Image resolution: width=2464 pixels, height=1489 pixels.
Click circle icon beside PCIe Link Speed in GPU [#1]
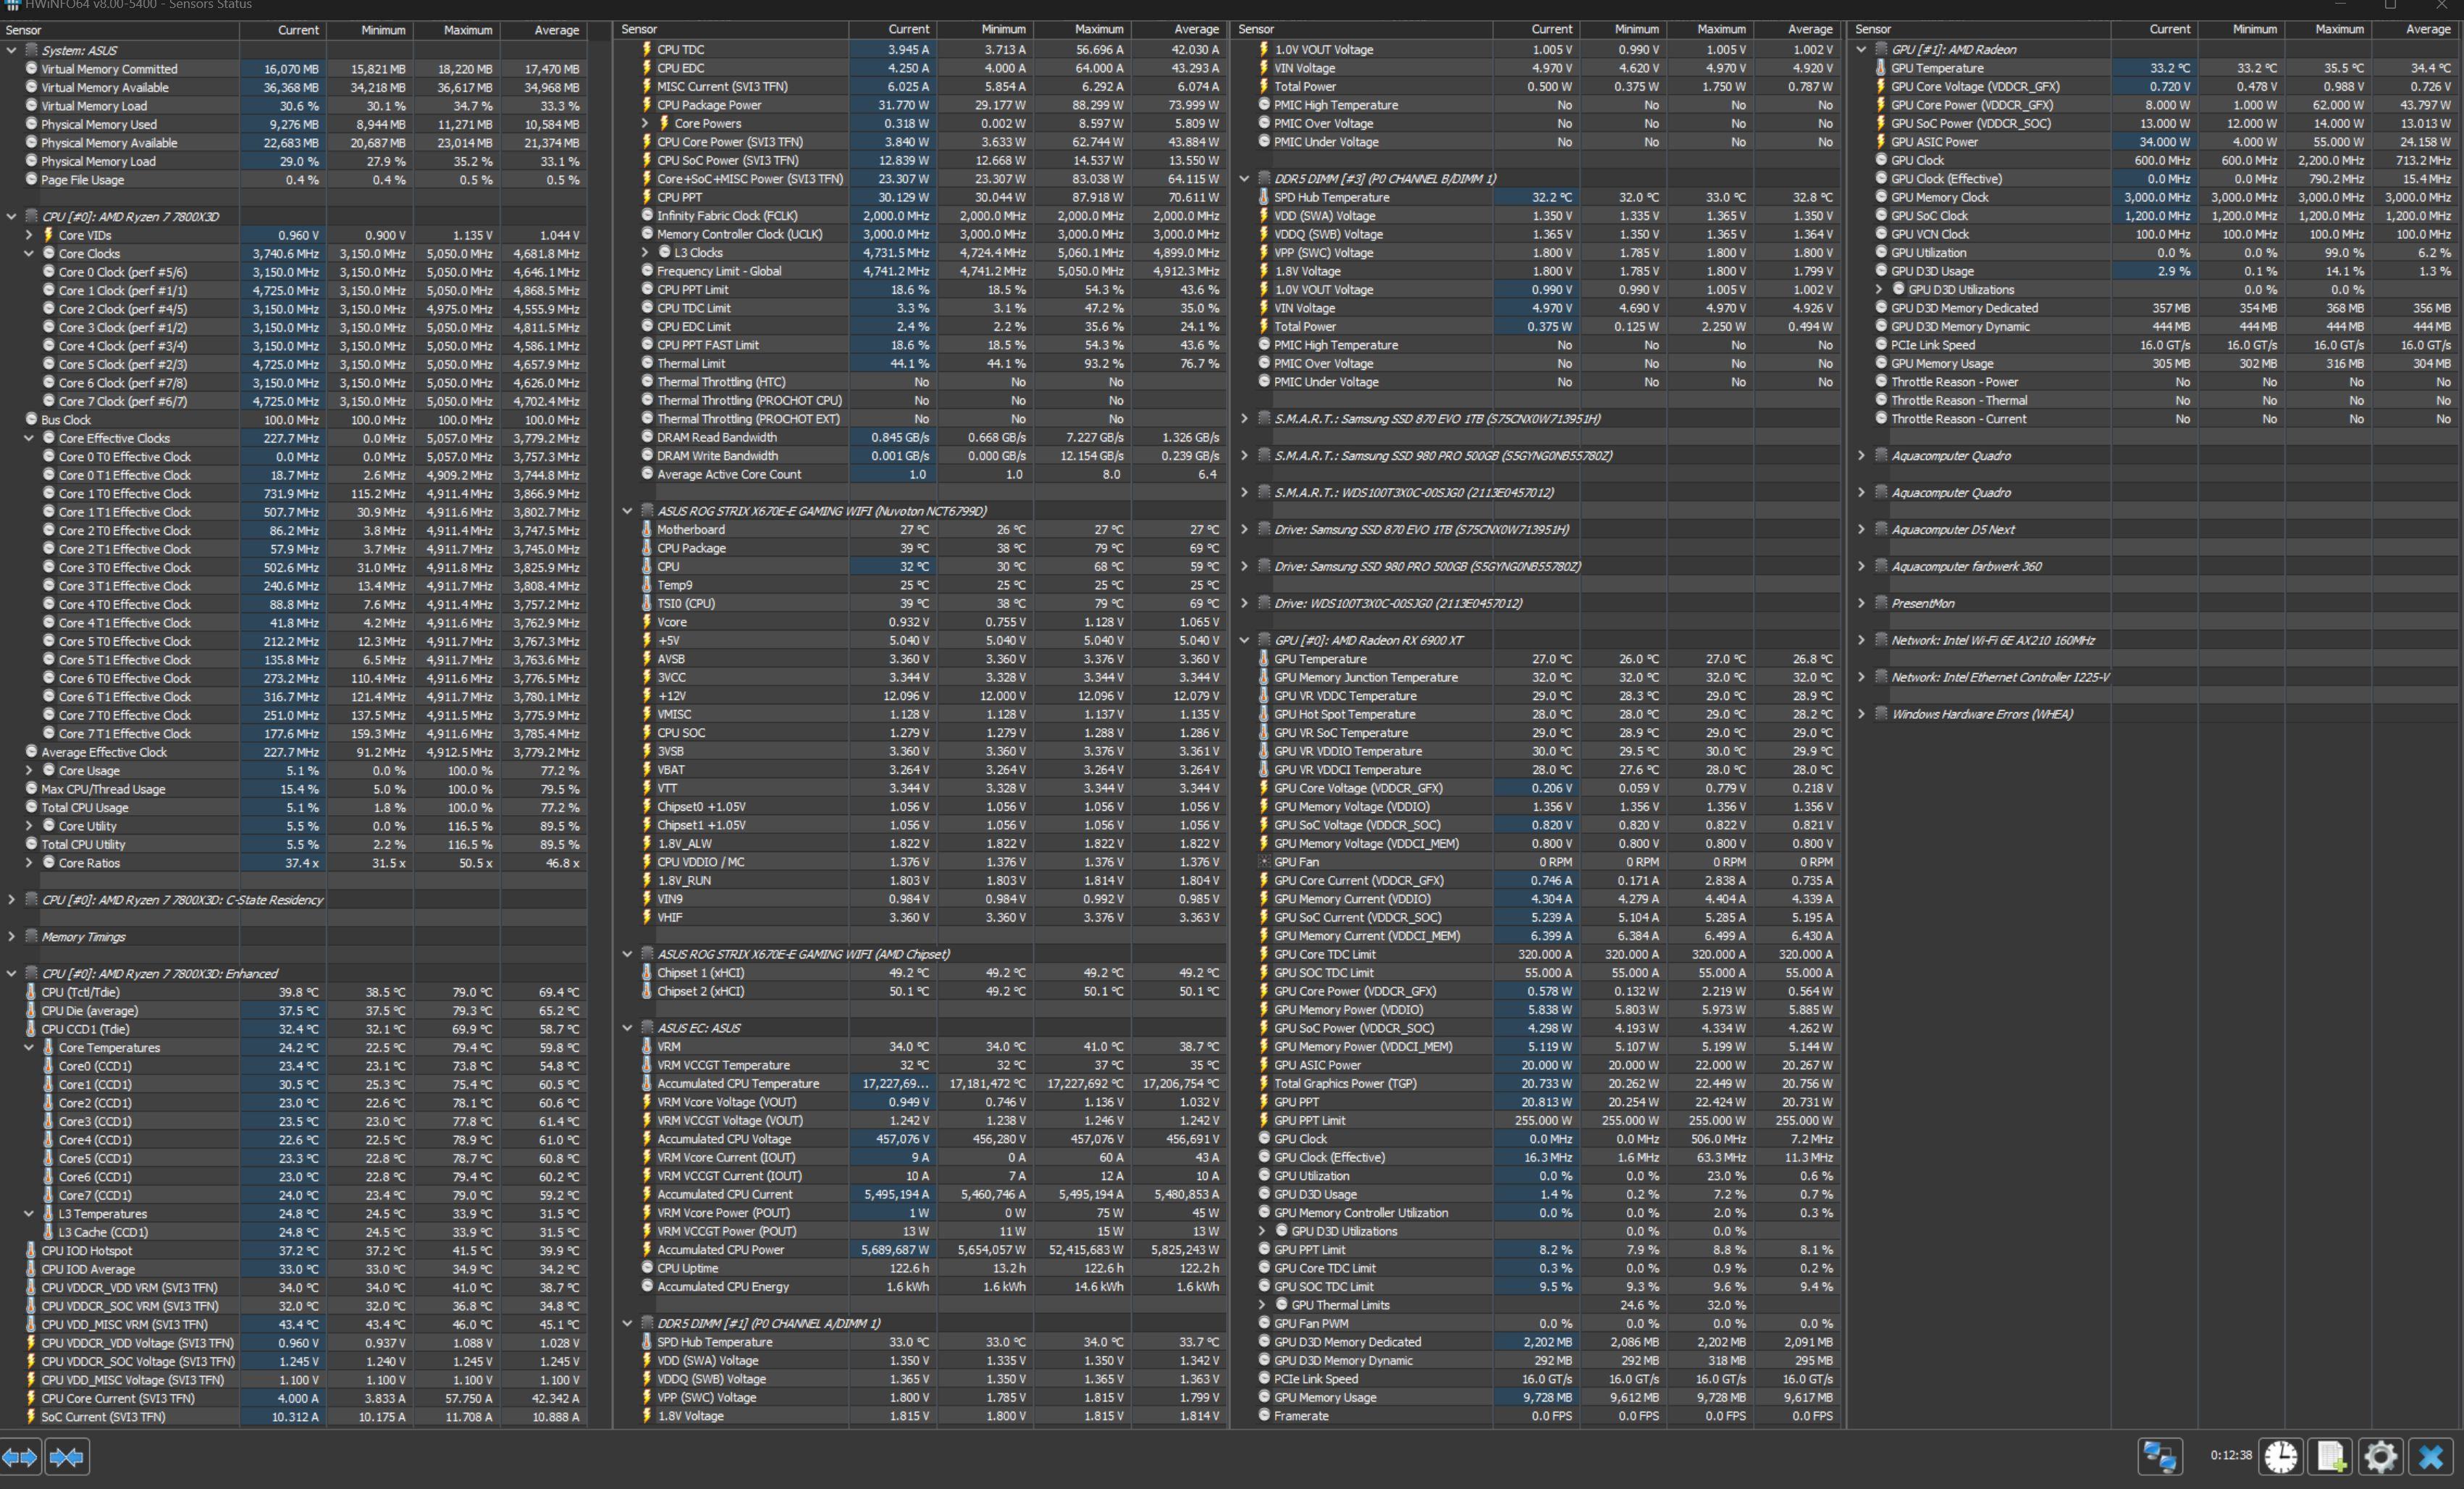(1881, 345)
